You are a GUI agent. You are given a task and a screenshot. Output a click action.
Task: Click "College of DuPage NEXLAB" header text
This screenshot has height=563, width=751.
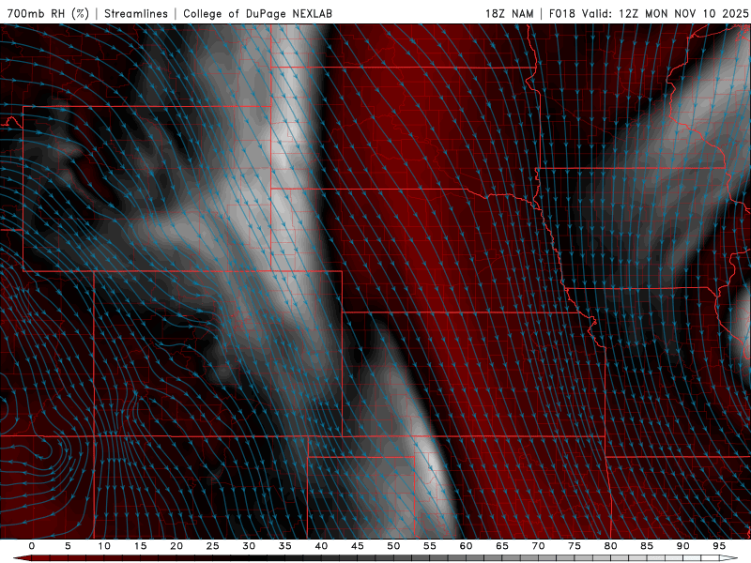pyautogui.click(x=257, y=13)
